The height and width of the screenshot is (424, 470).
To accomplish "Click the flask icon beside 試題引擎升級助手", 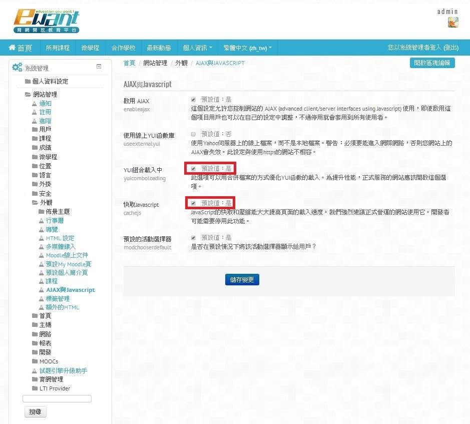I will (35, 371).
